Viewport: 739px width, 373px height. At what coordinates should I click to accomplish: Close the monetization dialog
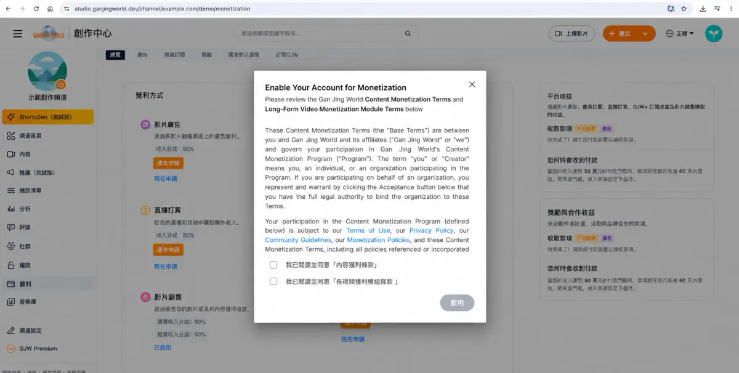tap(472, 84)
